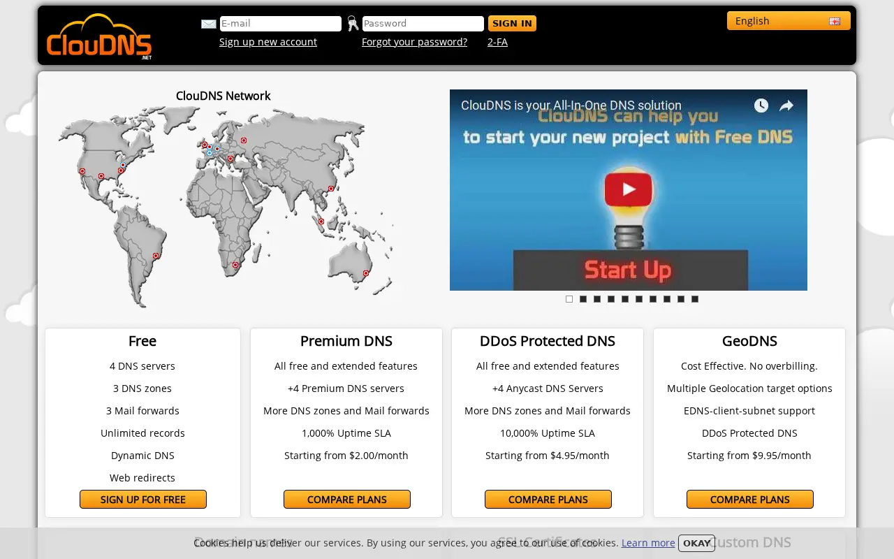
Task: Select the last slideshow indicator square
Action: pos(695,299)
